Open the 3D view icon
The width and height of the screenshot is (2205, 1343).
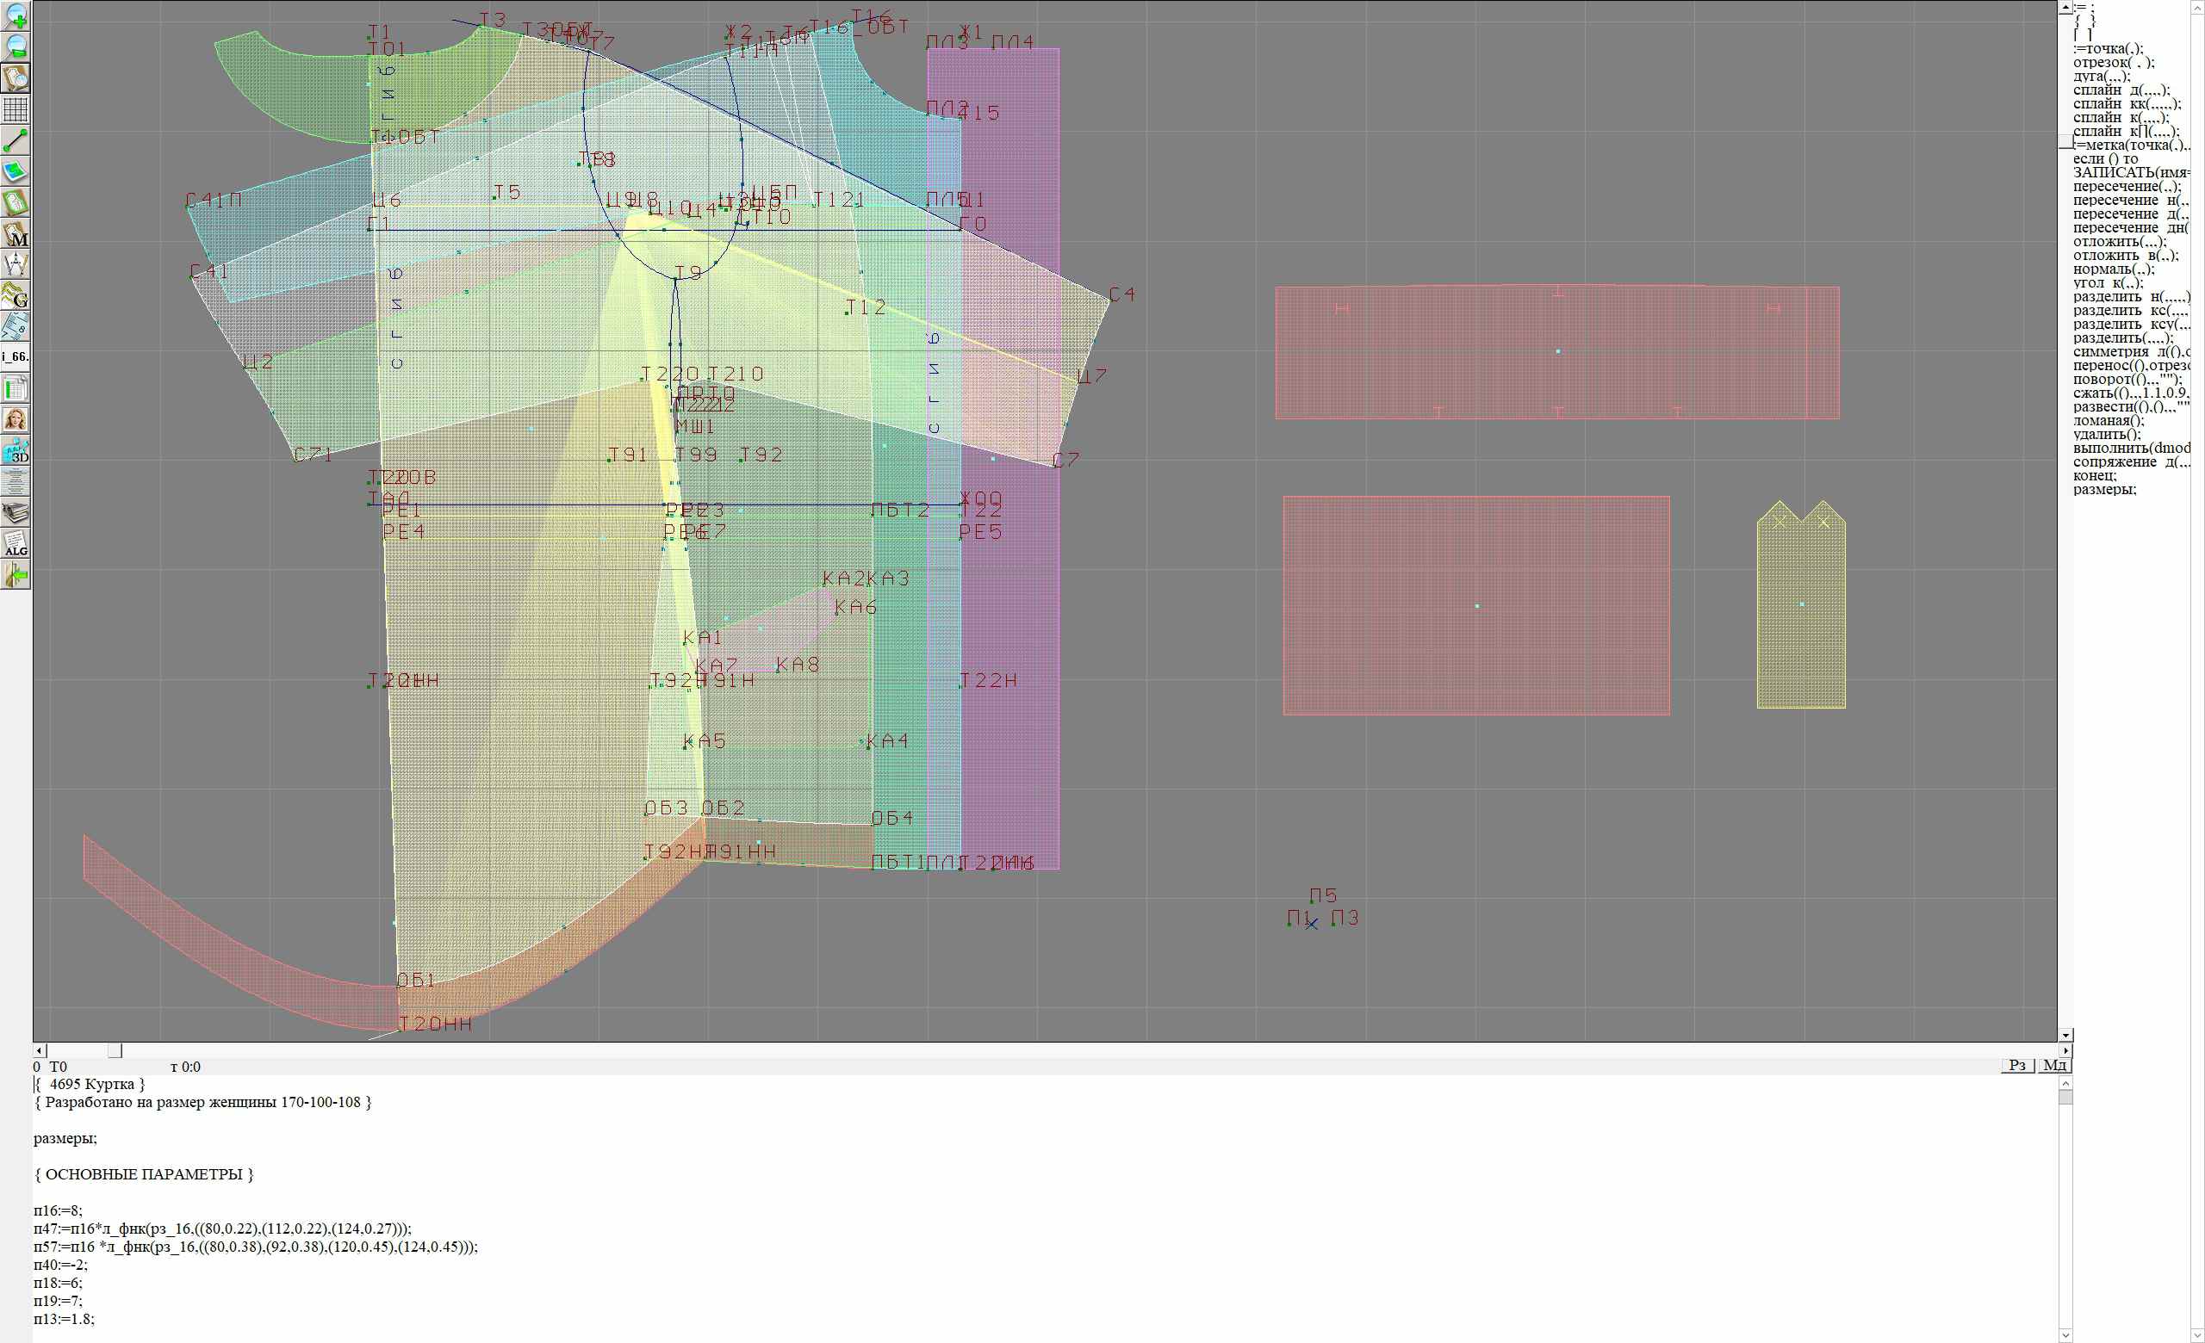(16, 450)
